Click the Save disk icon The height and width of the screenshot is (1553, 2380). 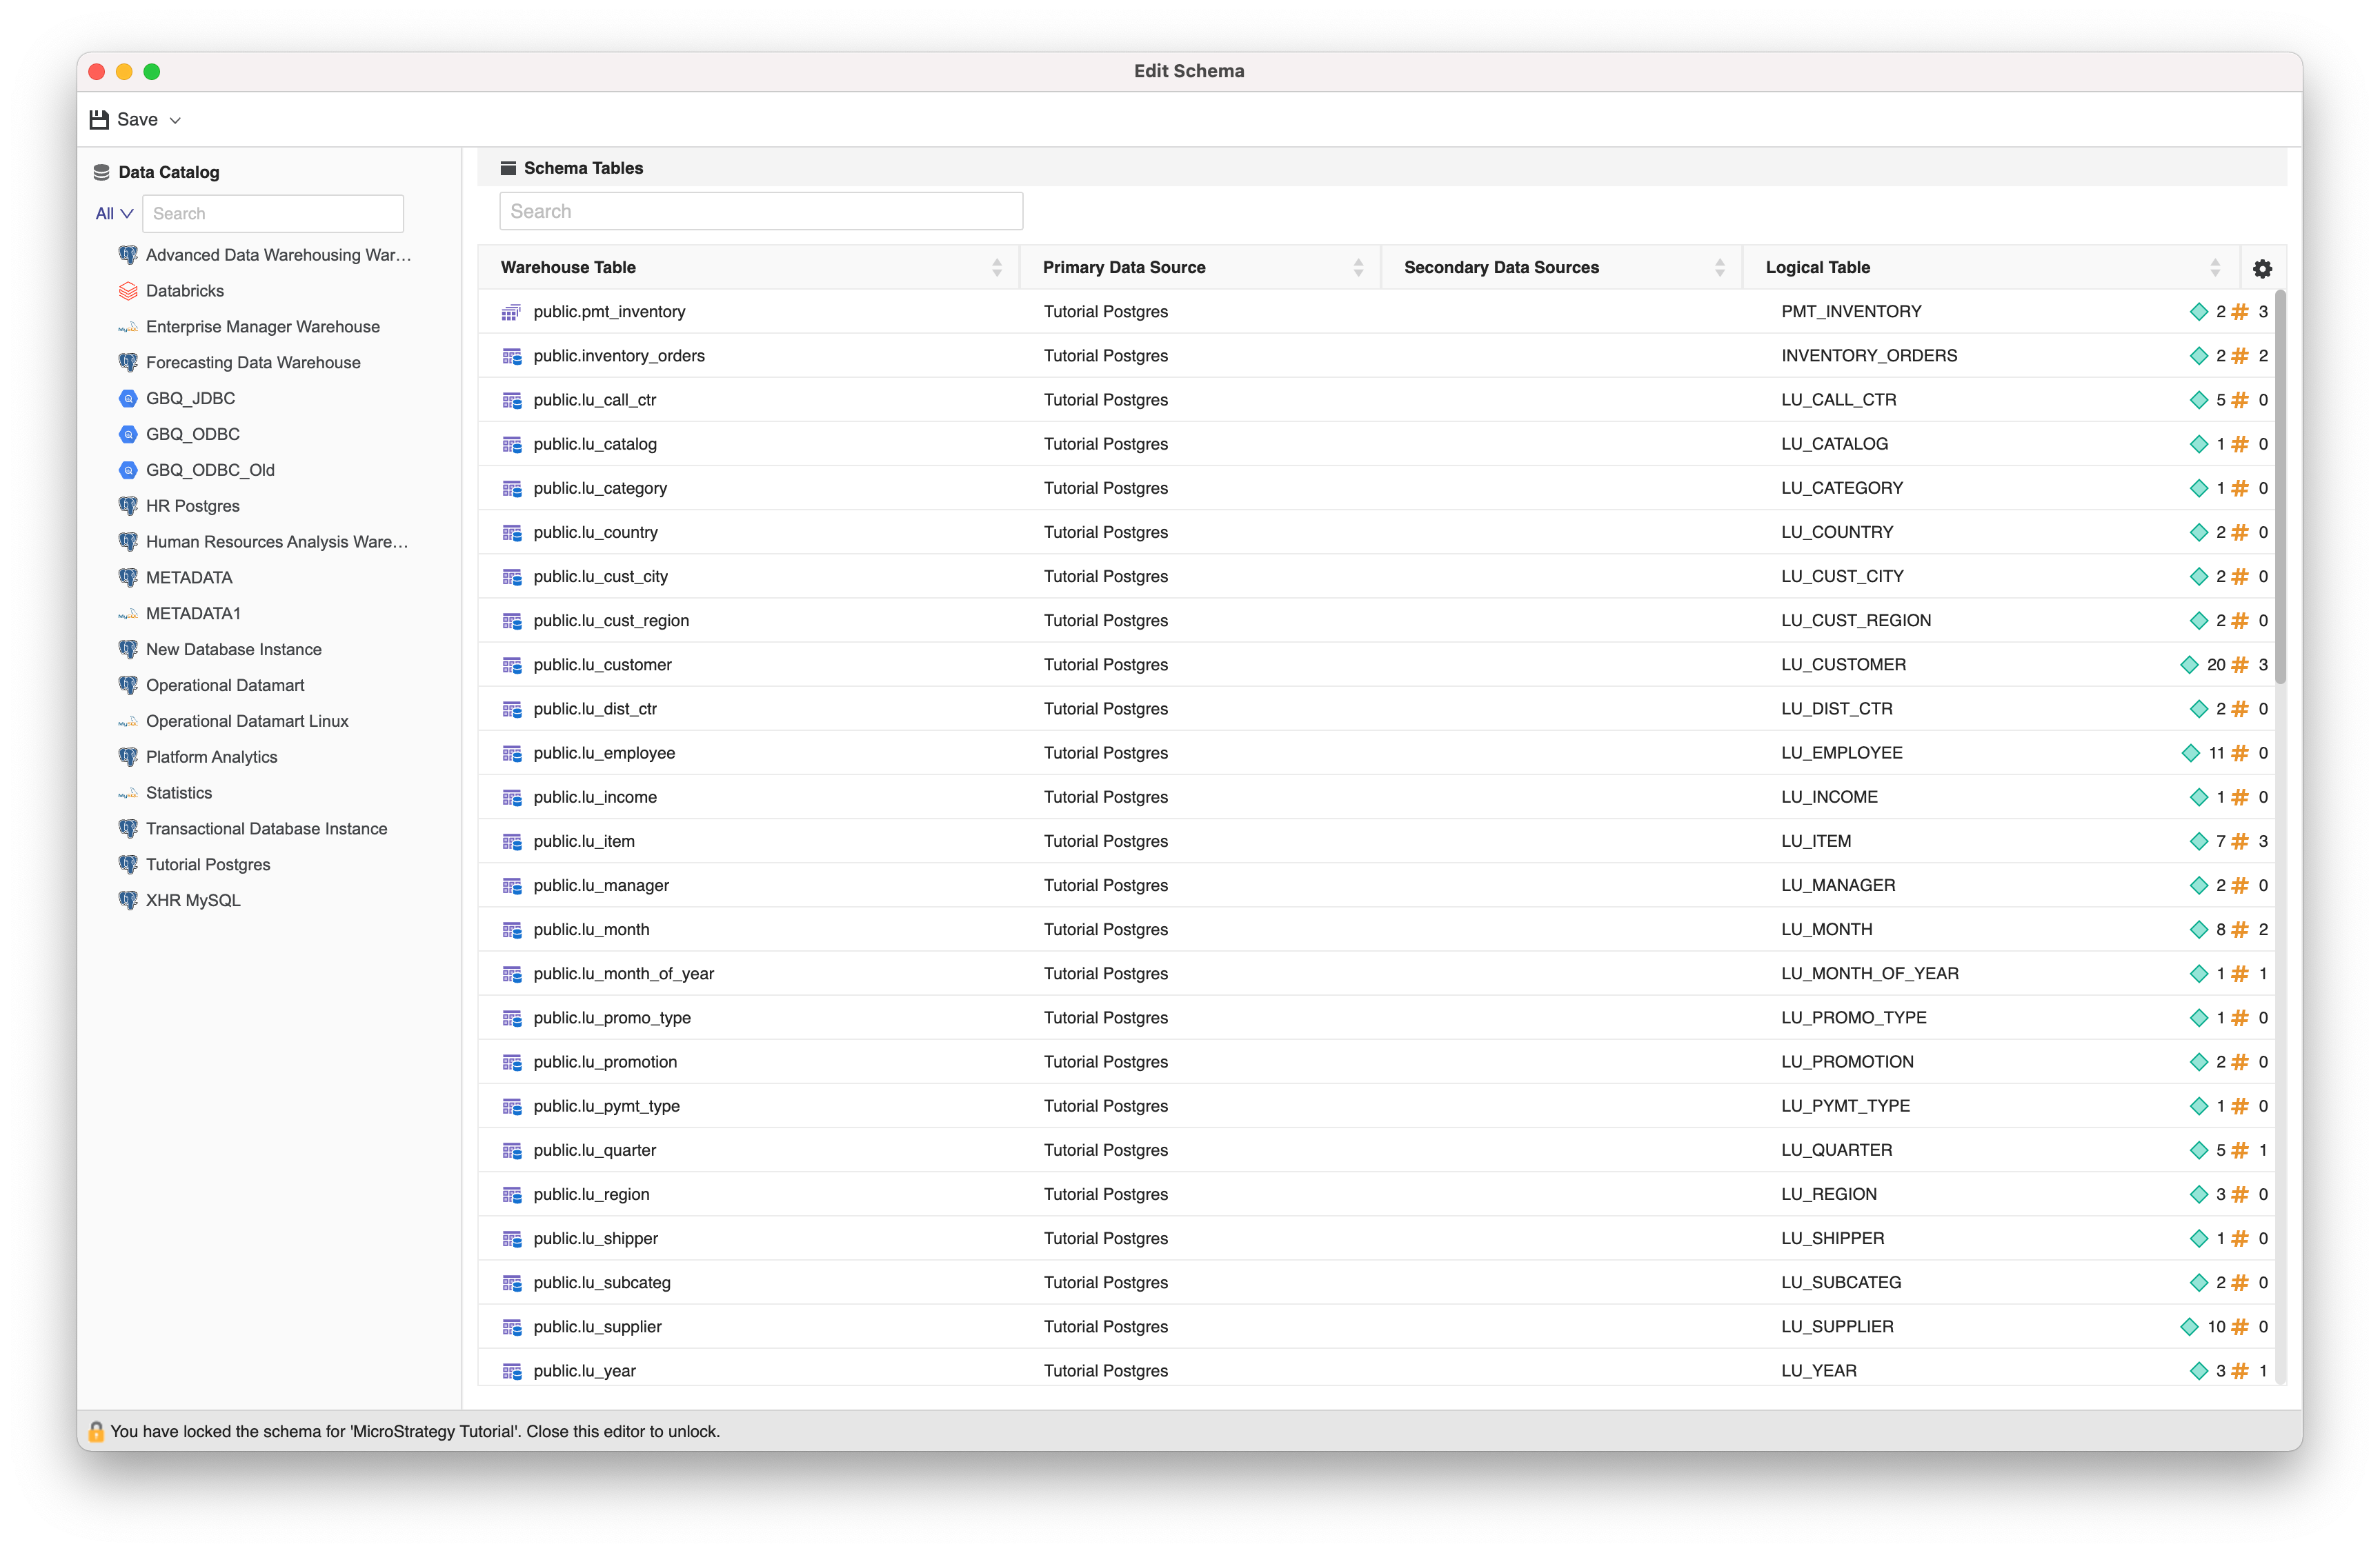(99, 120)
